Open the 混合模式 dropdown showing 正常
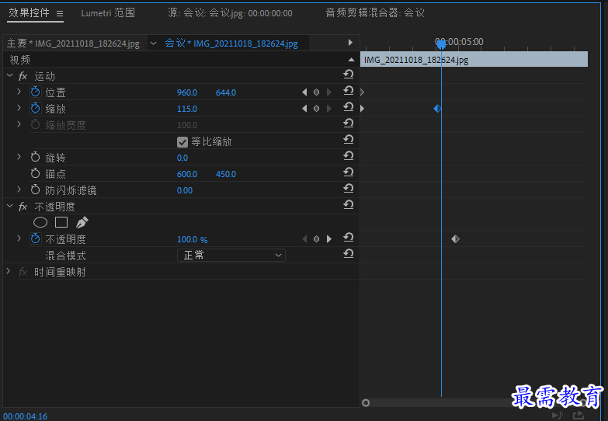 pyautogui.click(x=231, y=256)
